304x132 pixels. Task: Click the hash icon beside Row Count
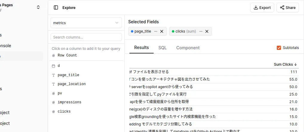[54, 56]
